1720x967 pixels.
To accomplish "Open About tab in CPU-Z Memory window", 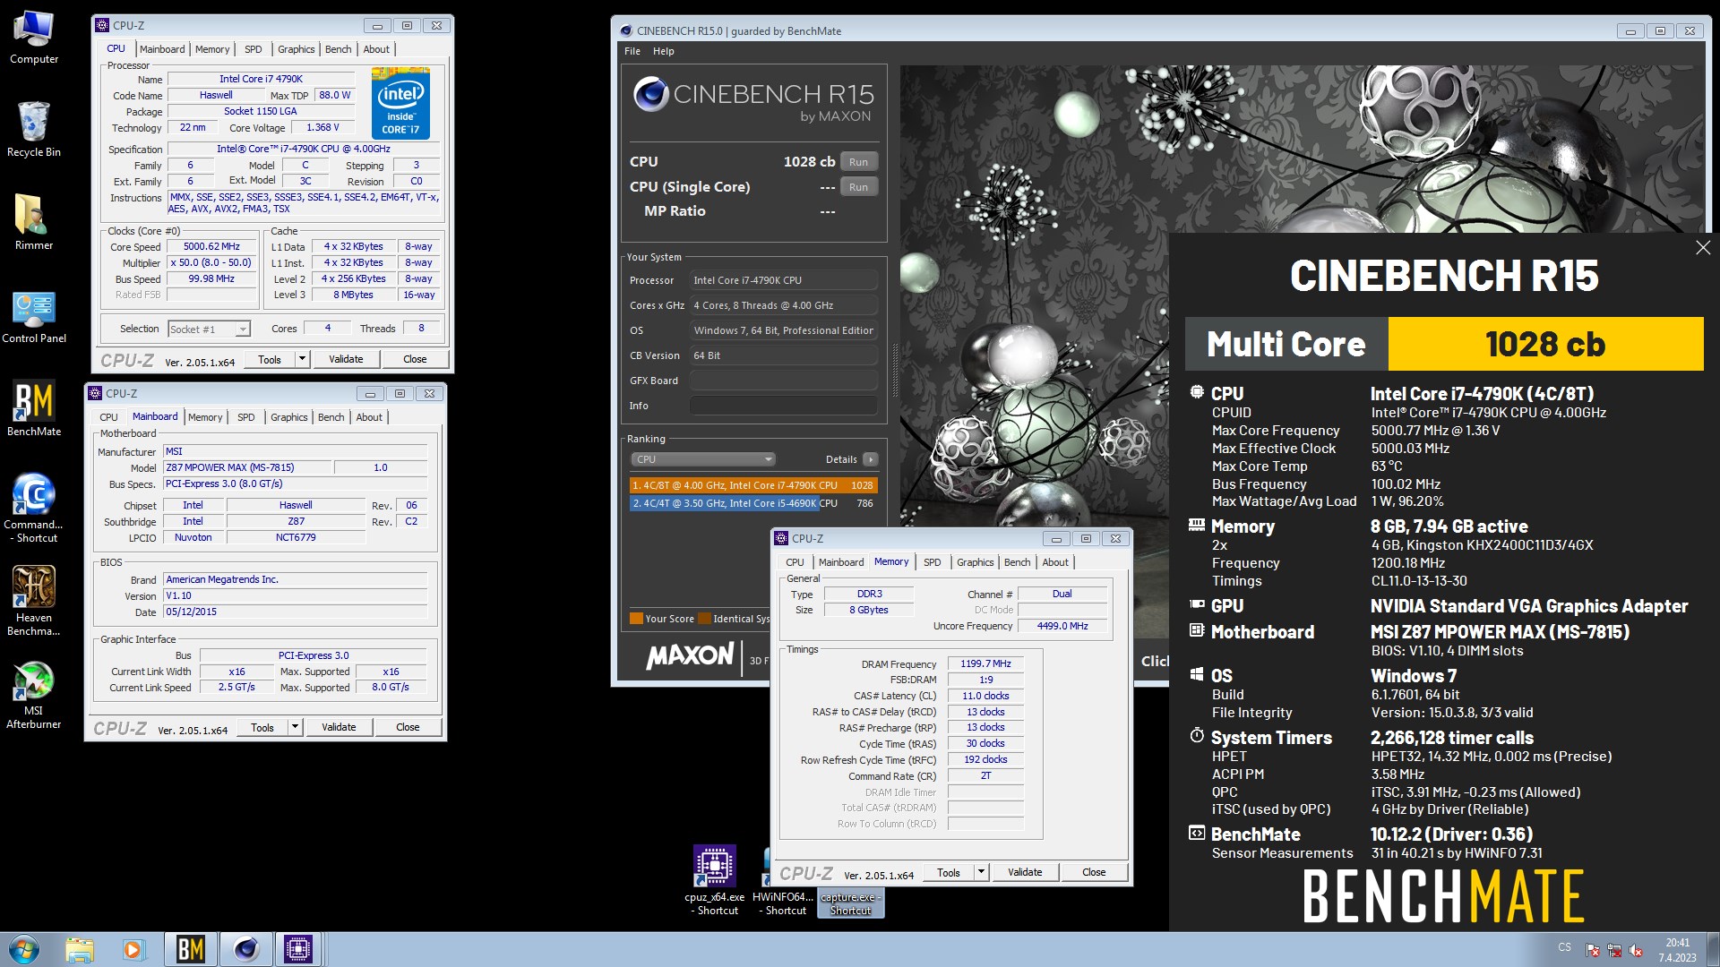I will pyautogui.click(x=1055, y=562).
